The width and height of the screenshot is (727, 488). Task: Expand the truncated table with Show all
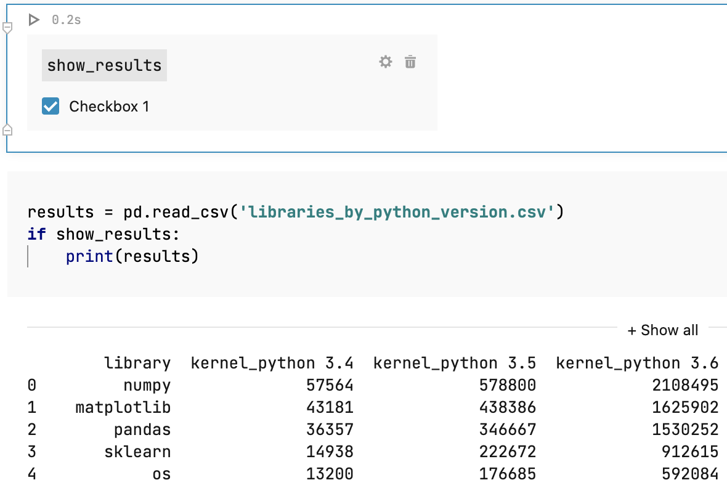click(x=662, y=330)
